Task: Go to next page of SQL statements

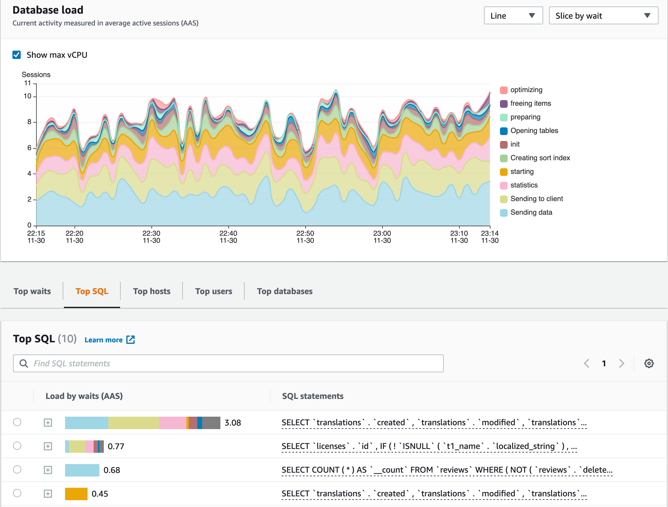Action: 621,363
